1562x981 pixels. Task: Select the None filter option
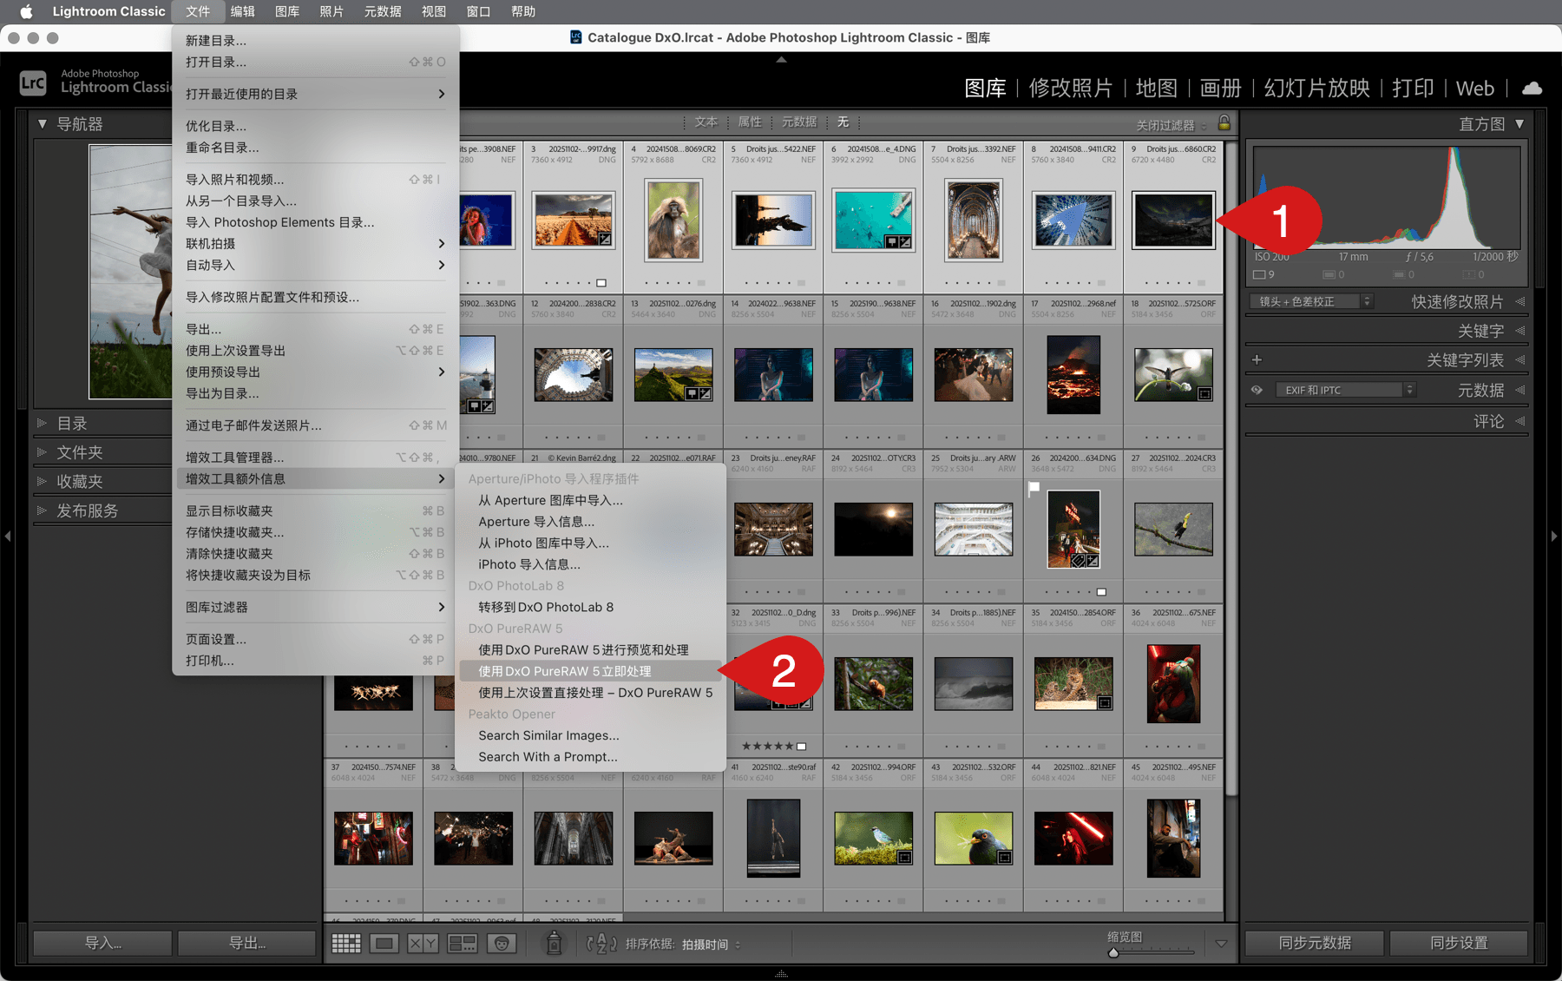coord(843,122)
